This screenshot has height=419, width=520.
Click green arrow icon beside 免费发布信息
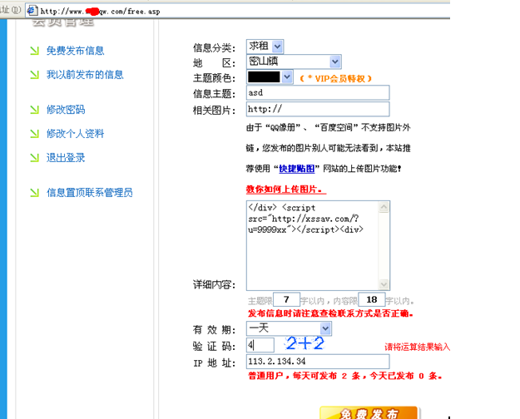pos(34,51)
